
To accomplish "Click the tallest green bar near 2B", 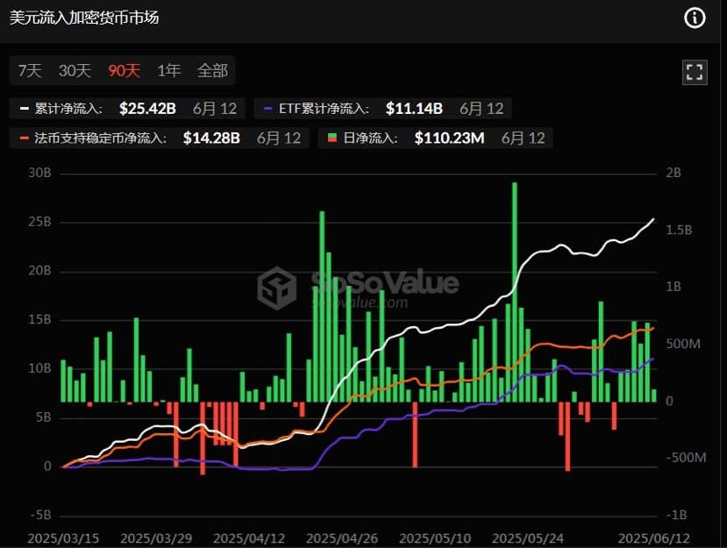I will [x=515, y=292].
